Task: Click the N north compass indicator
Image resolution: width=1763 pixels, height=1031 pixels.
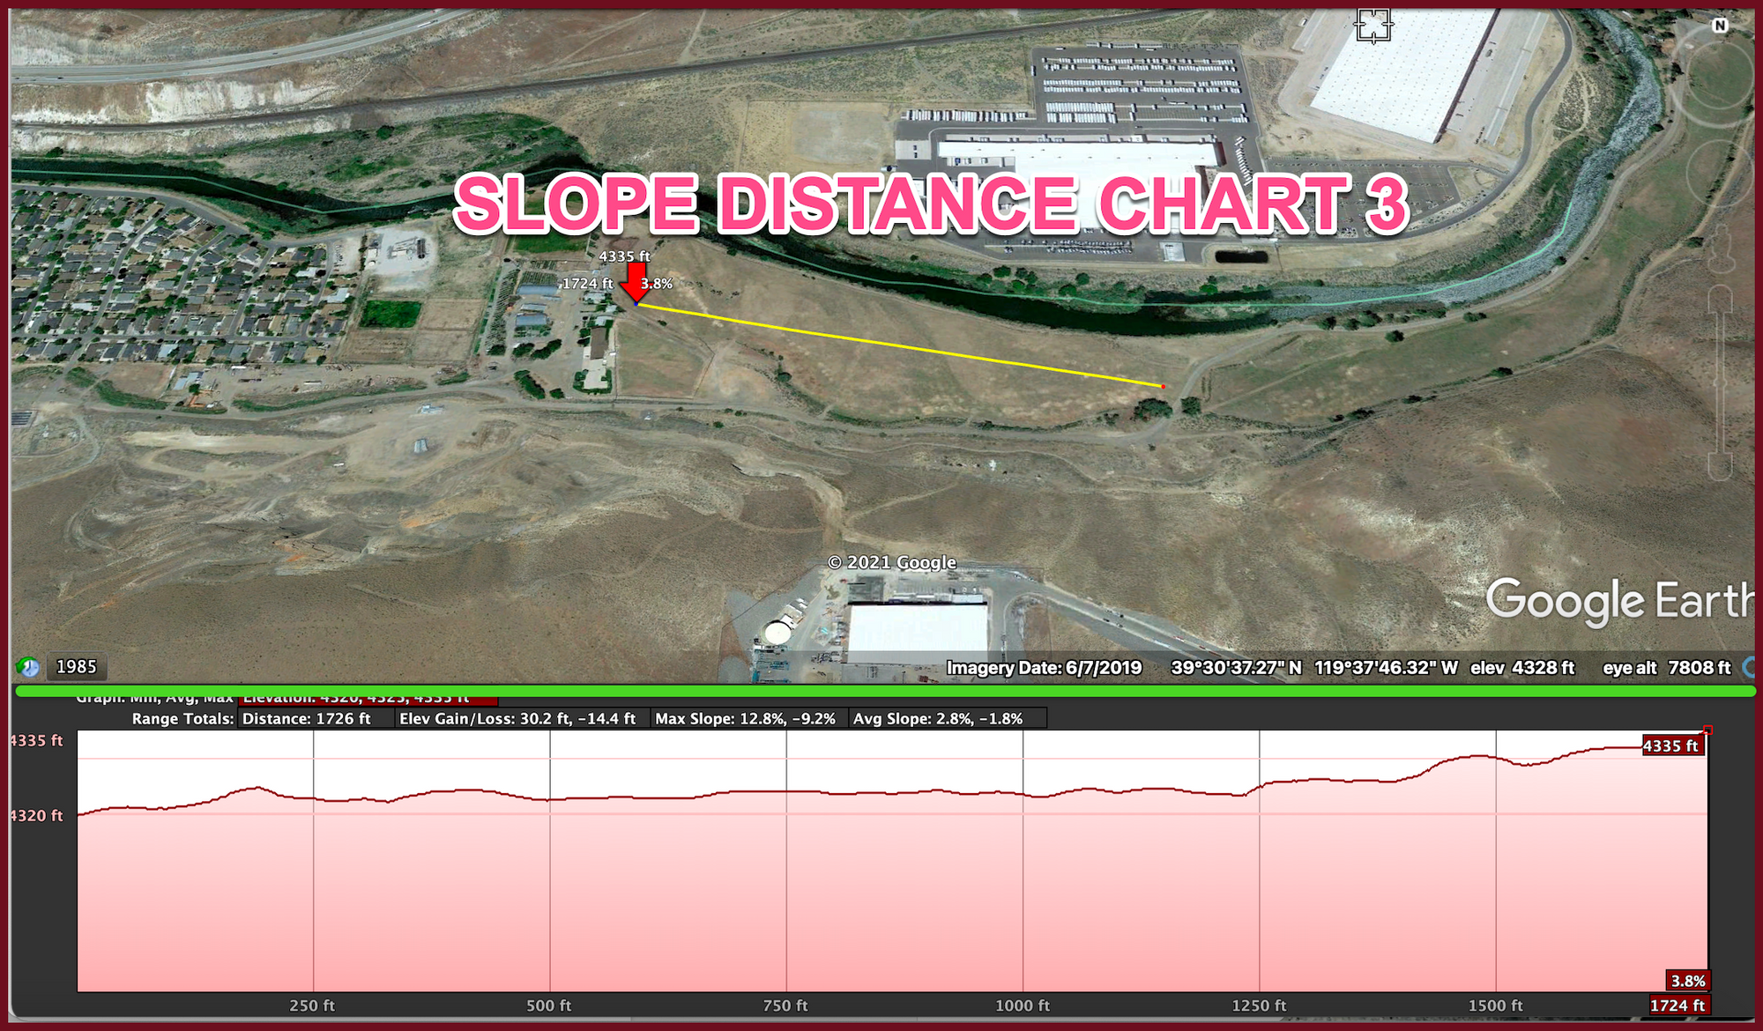Action: click(1719, 26)
